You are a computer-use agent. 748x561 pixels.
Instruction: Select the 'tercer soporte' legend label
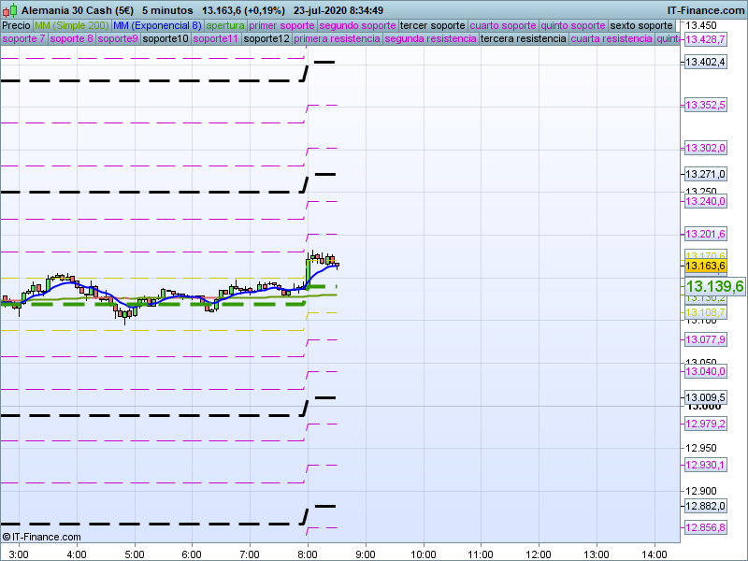point(432,25)
